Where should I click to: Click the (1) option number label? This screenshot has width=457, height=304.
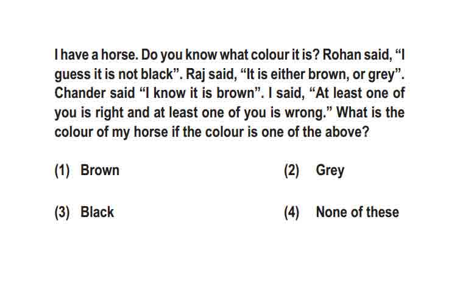(62, 170)
